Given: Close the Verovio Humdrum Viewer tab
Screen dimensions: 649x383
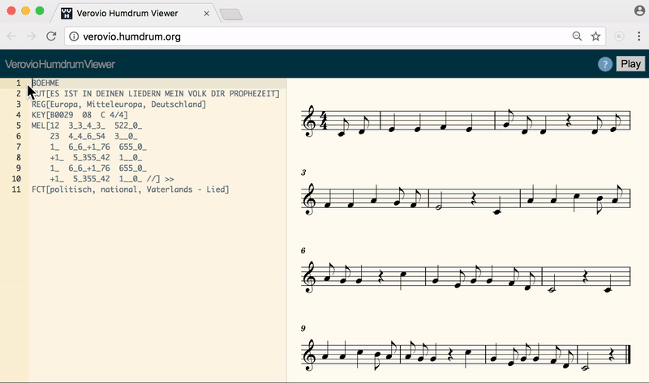Looking at the screenshot, I should click(x=206, y=14).
